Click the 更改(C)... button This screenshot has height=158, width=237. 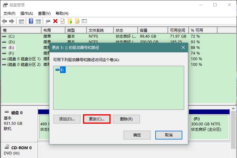click(x=96, y=119)
